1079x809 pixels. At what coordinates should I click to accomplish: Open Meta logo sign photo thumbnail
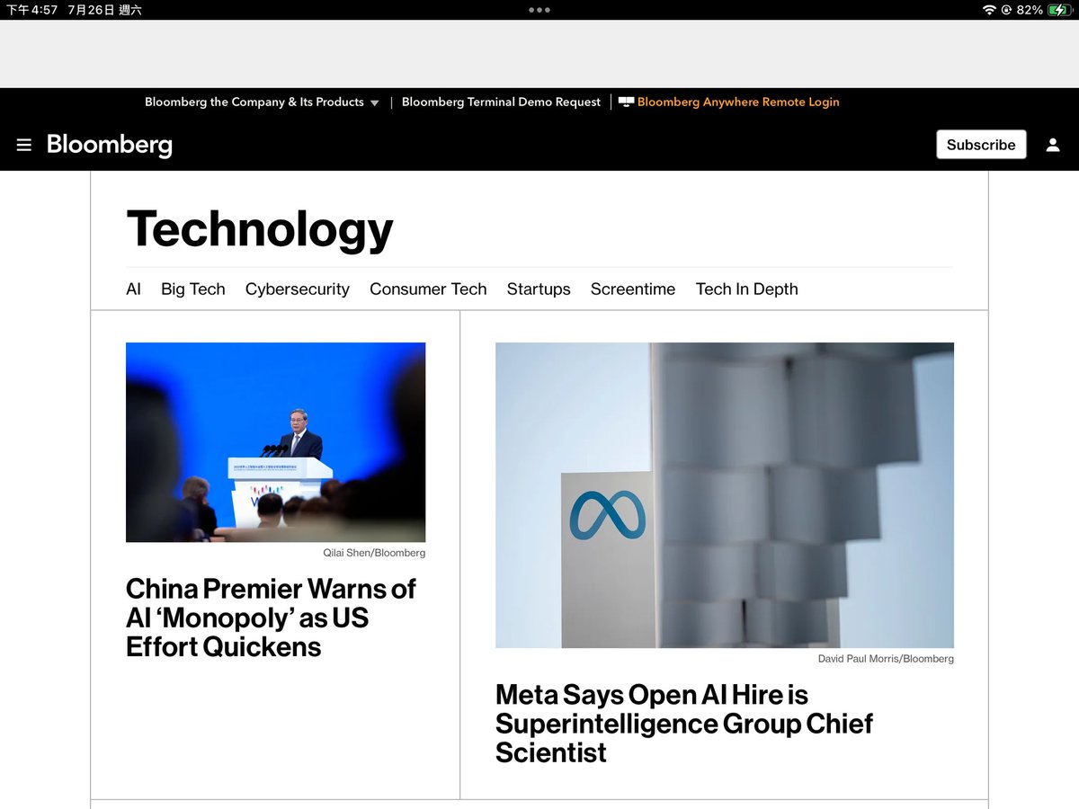[725, 495]
